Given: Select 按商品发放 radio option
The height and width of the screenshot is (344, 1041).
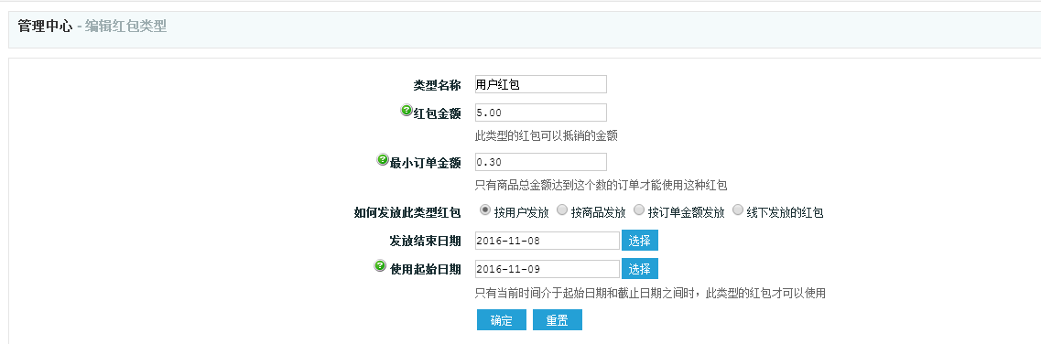Looking at the screenshot, I should pyautogui.click(x=562, y=210).
